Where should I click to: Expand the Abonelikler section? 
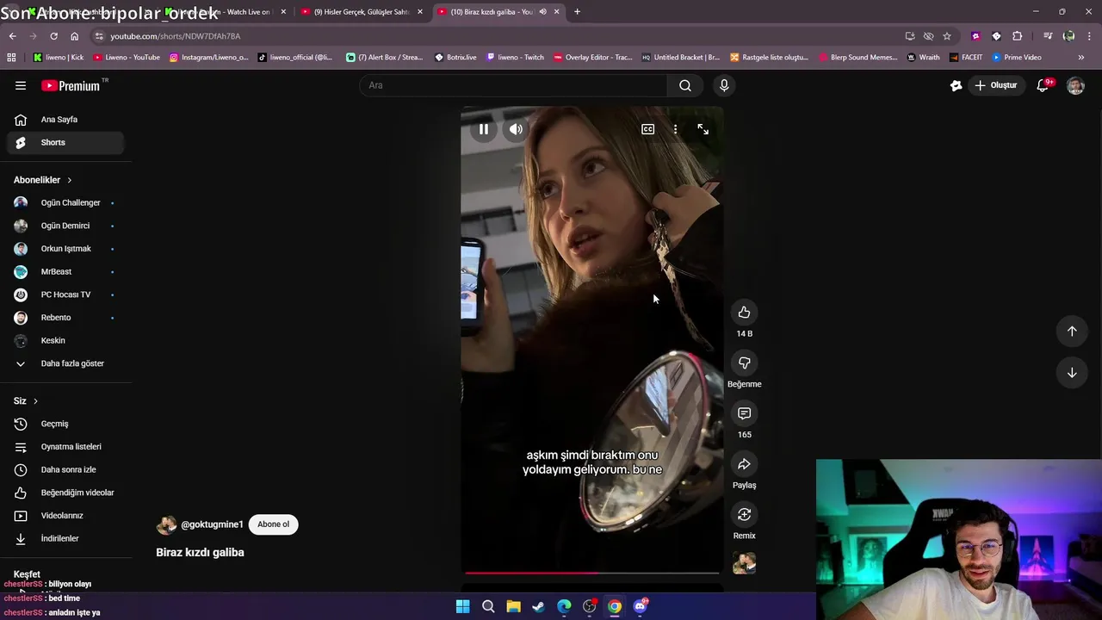(43, 180)
